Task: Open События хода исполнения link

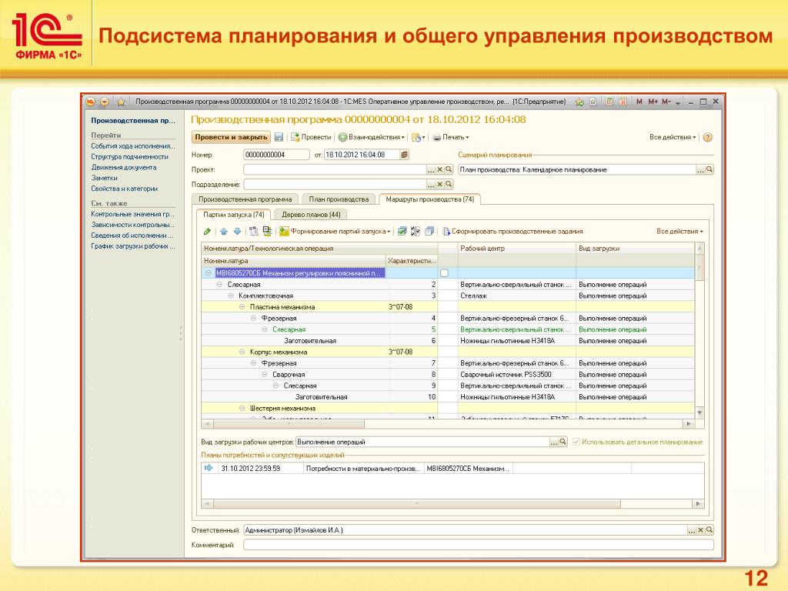Action: pyautogui.click(x=132, y=145)
